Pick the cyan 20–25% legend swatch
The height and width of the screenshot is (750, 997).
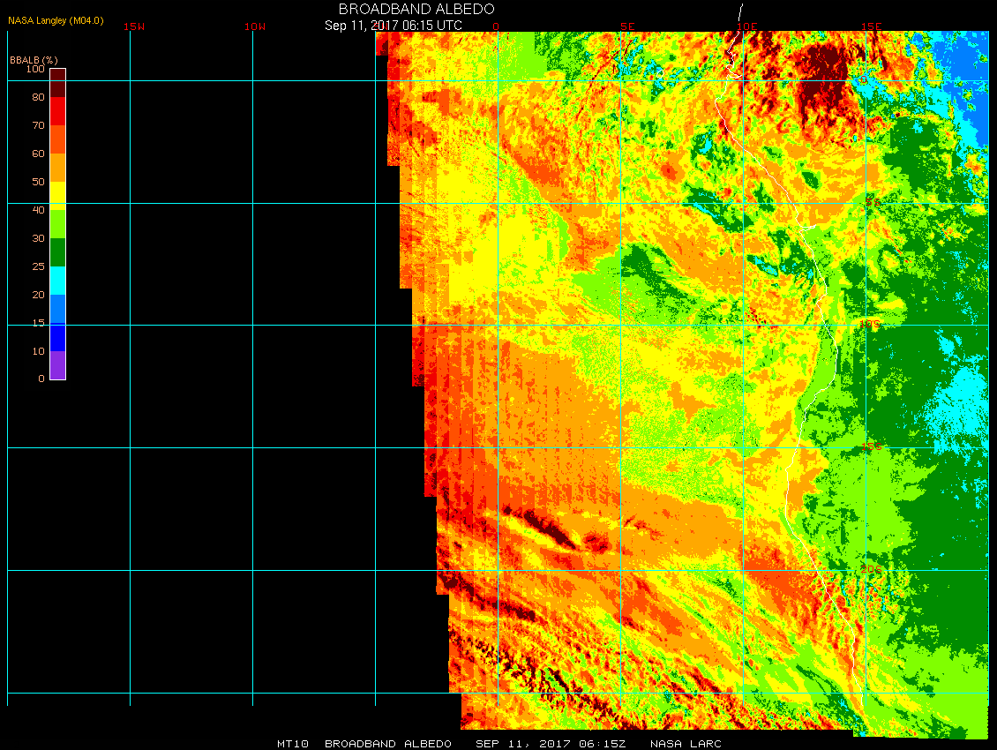click(58, 281)
